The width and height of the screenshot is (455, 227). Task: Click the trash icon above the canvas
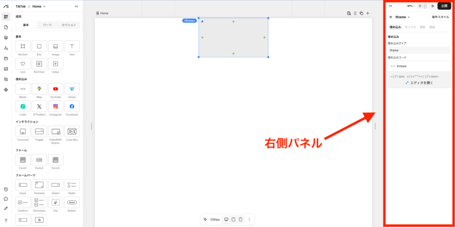355,13
